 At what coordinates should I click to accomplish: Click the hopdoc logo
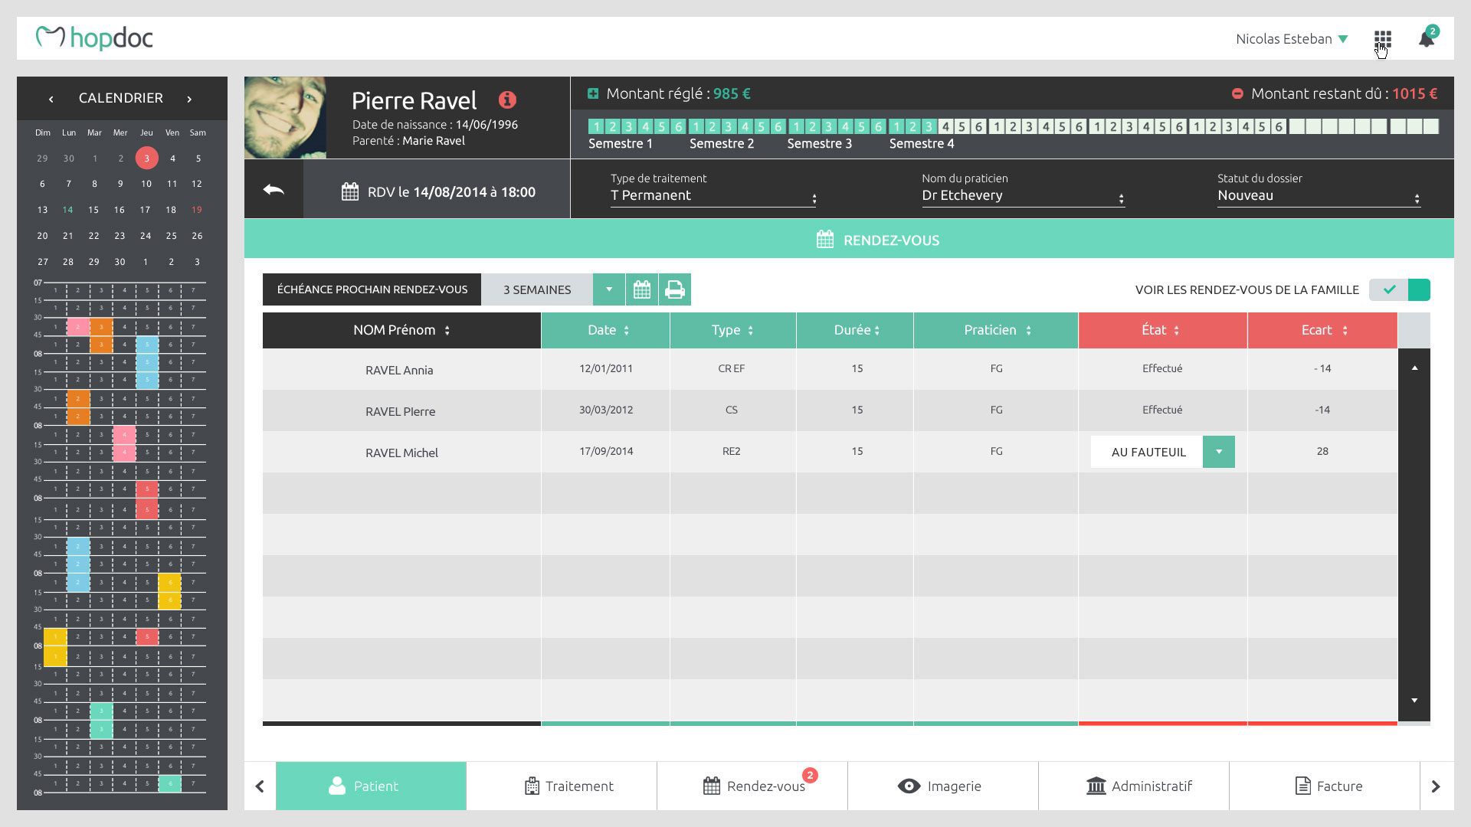click(94, 38)
